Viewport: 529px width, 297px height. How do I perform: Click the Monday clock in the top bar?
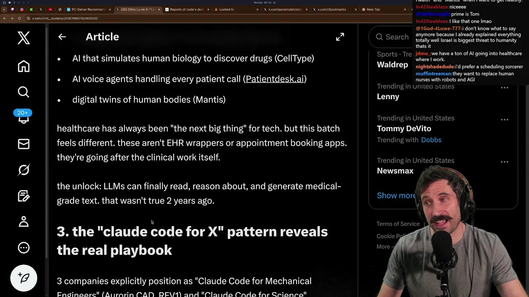[x=263, y=2]
